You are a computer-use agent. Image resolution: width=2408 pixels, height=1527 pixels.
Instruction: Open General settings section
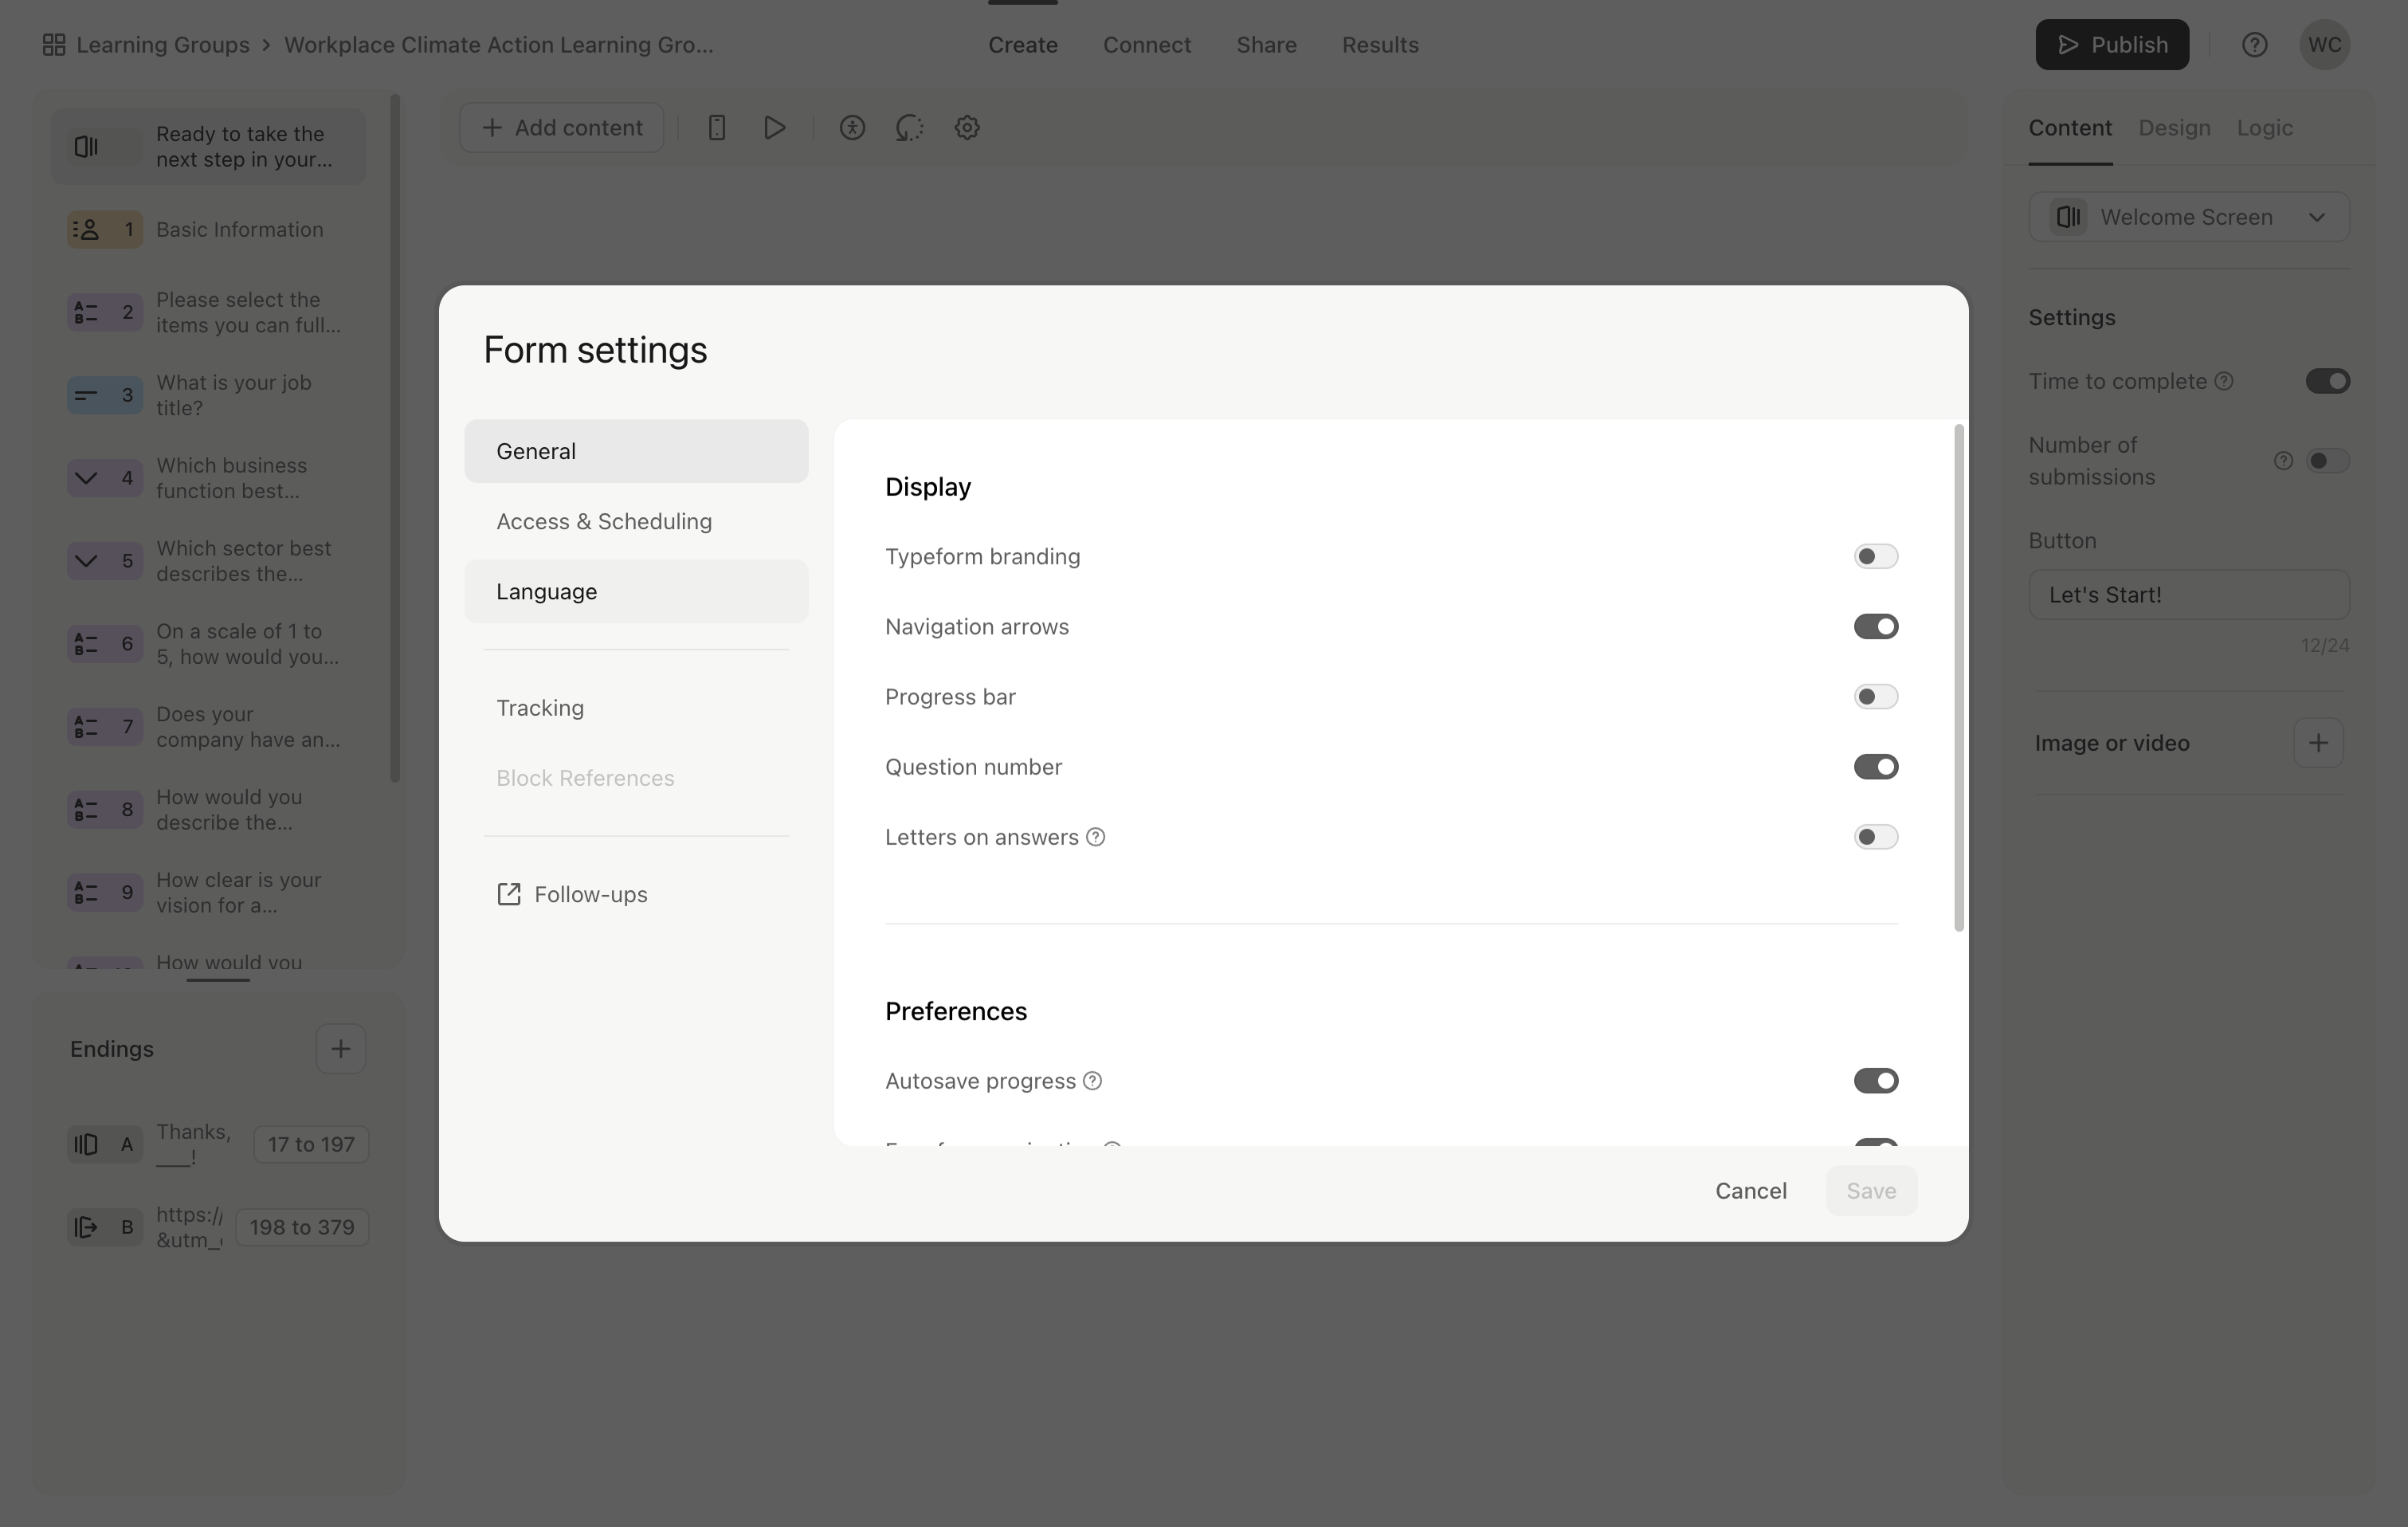point(636,451)
